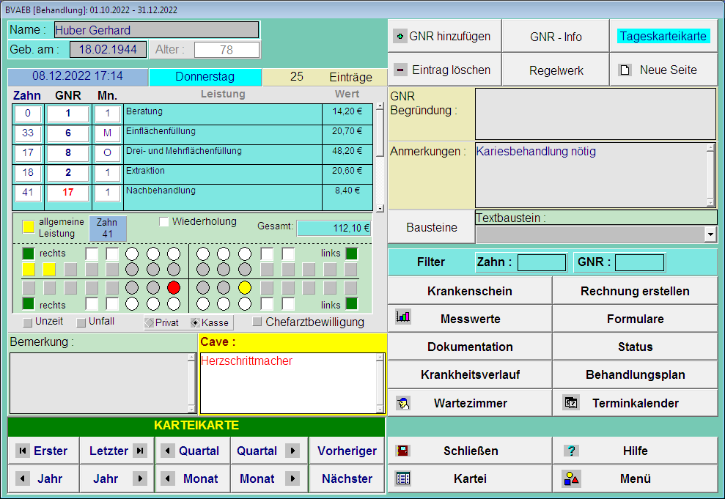Click the Letzter last-record arrow button
Screen dimensions: 725x499
click(x=139, y=451)
